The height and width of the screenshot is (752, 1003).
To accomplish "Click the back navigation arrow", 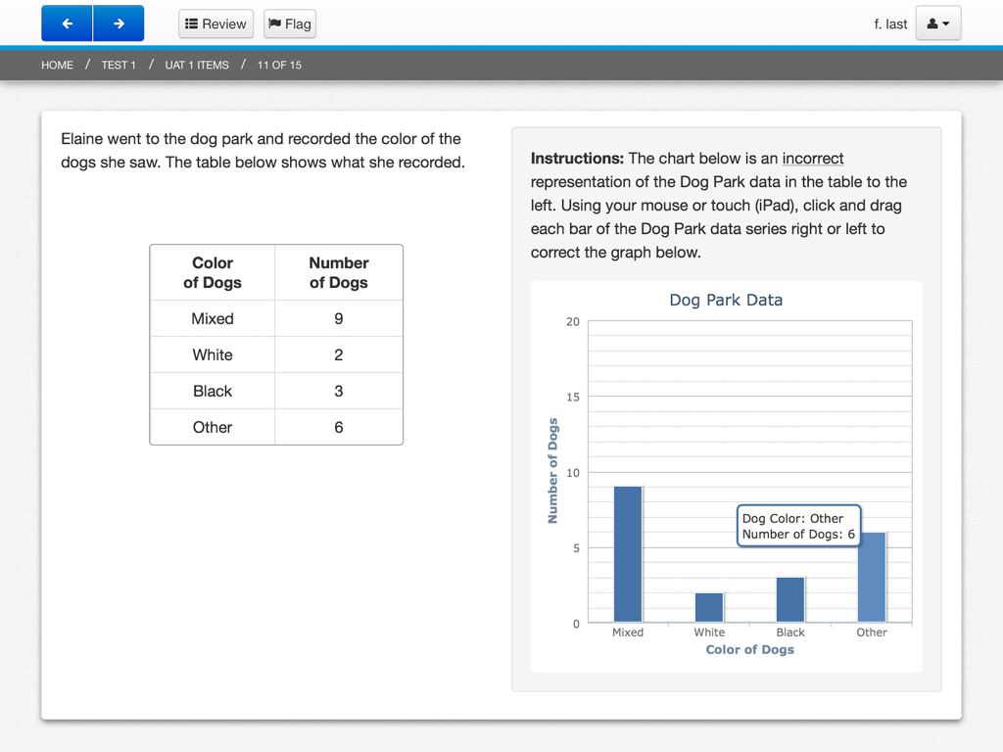I will click(x=66, y=23).
